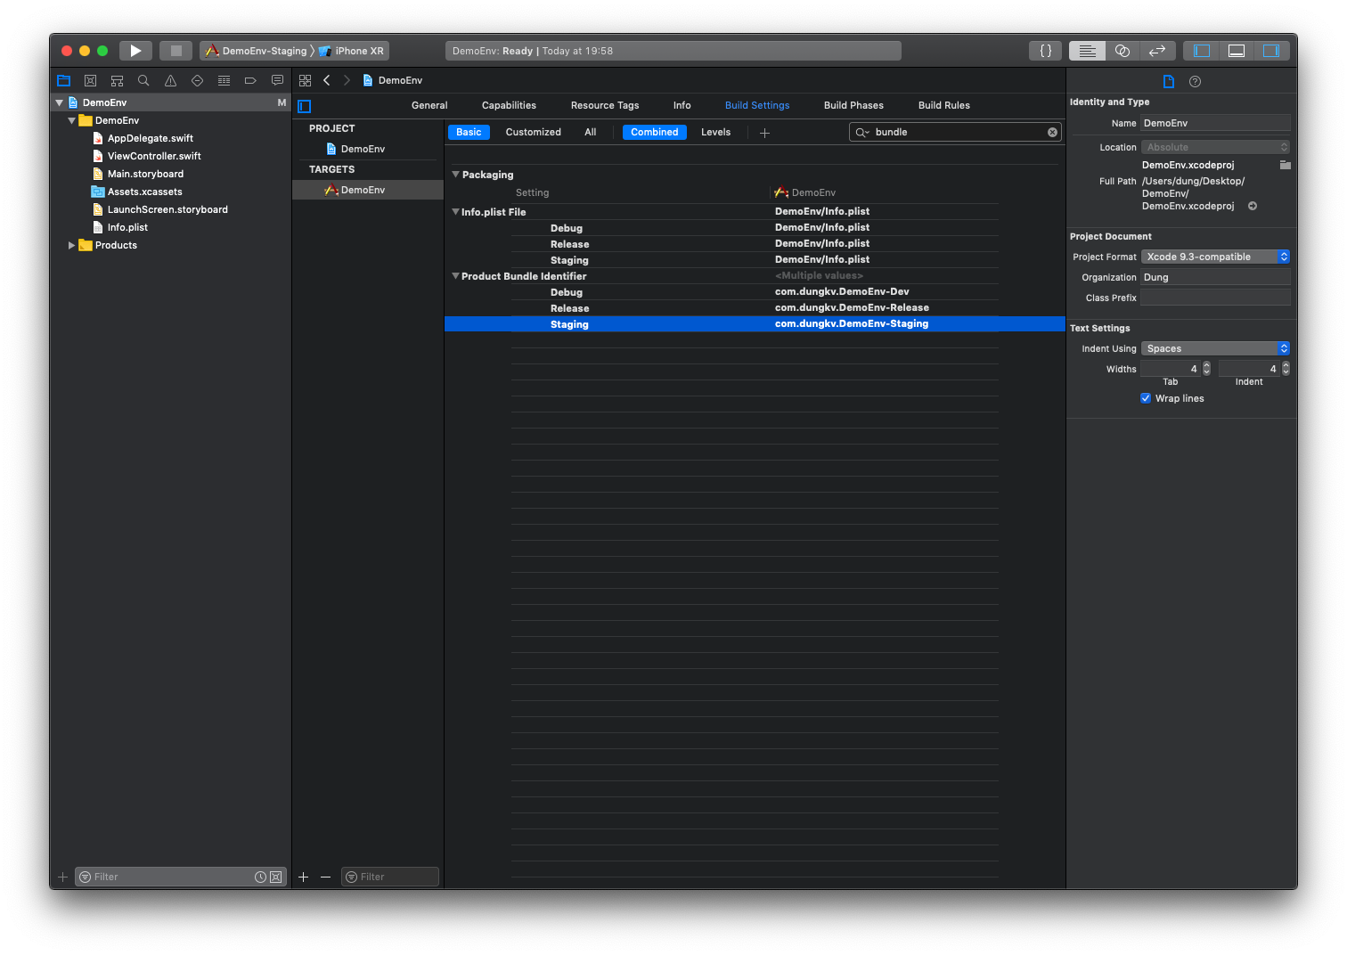Show the Quick Help inspector
The height and width of the screenshot is (955, 1347).
point(1195,81)
